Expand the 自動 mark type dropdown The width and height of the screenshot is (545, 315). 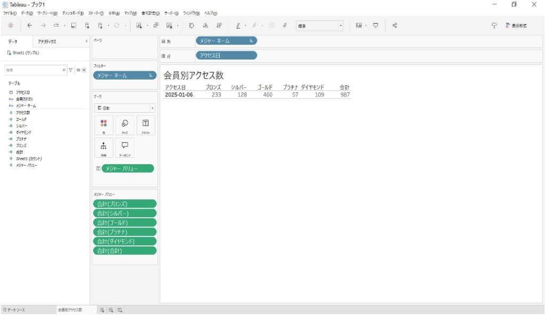pyautogui.click(x=125, y=108)
